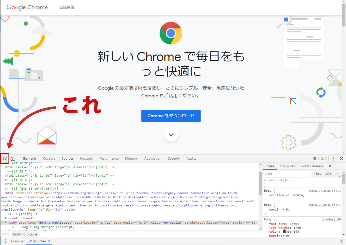346x245 pixels.
Task: Select the html itemscope element line
Action: [129, 201]
